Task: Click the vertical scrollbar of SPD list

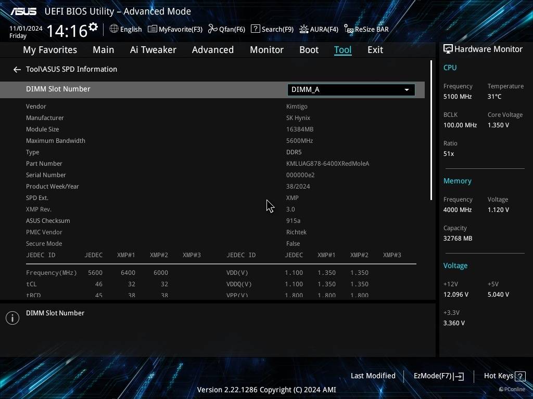Action: [x=431, y=130]
